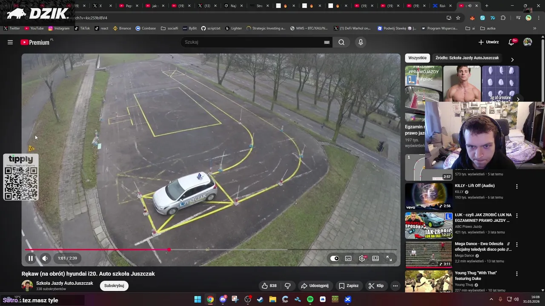Select Źródło: Szkoła Jazdy AutoJuszczak chip
This screenshot has height=306, width=545.
467,58
